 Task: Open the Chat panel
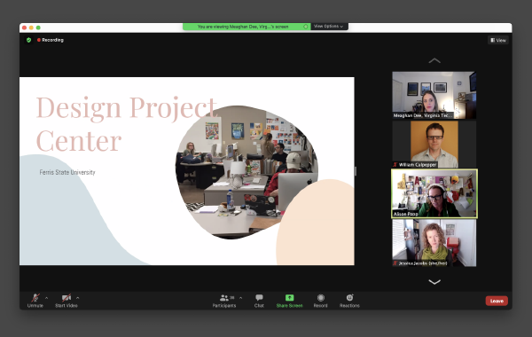pyautogui.click(x=259, y=301)
